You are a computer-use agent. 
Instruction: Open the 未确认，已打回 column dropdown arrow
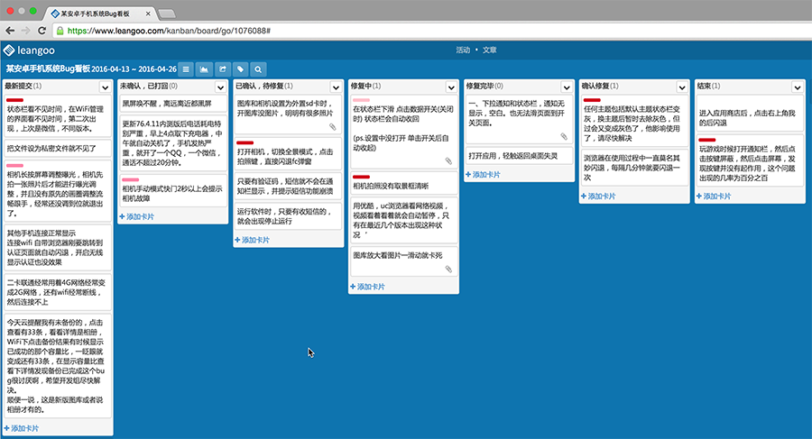(x=219, y=87)
